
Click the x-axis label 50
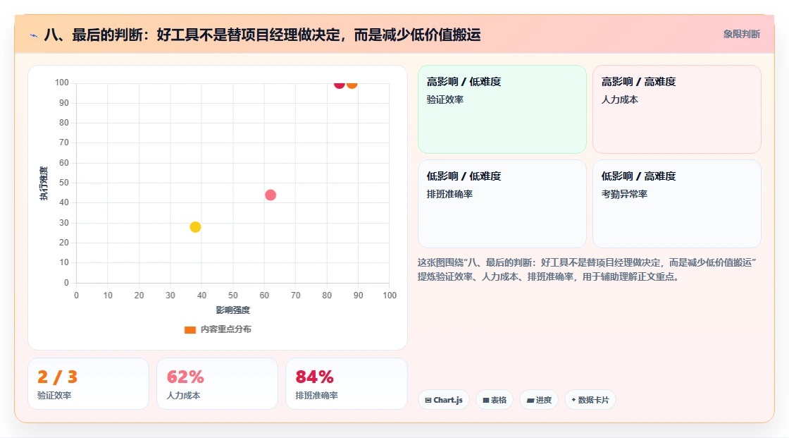click(233, 296)
